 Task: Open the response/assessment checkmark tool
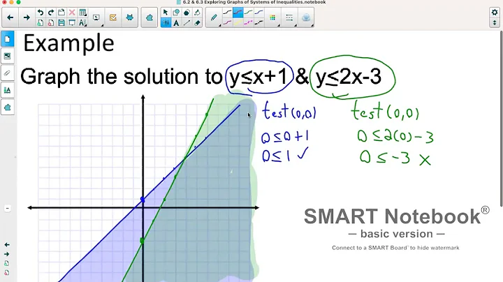pyautogui.click(x=113, y=17)
